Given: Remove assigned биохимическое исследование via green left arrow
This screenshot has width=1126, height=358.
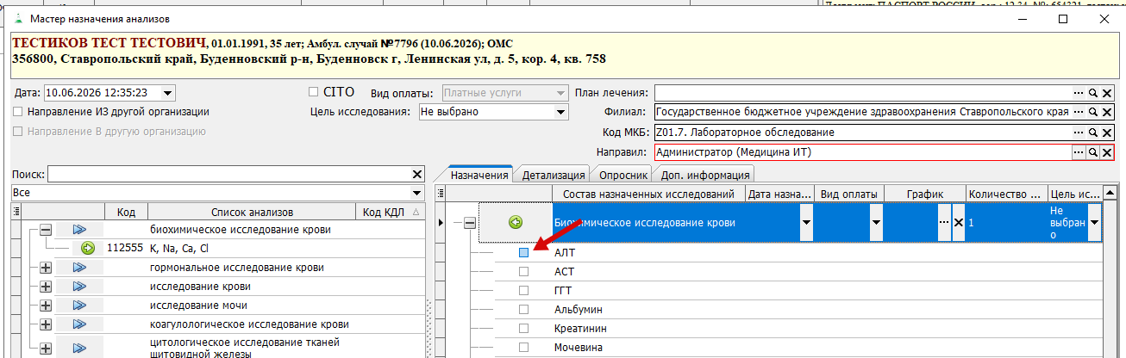Looking at the screenshot, I should tap(516, 223).
